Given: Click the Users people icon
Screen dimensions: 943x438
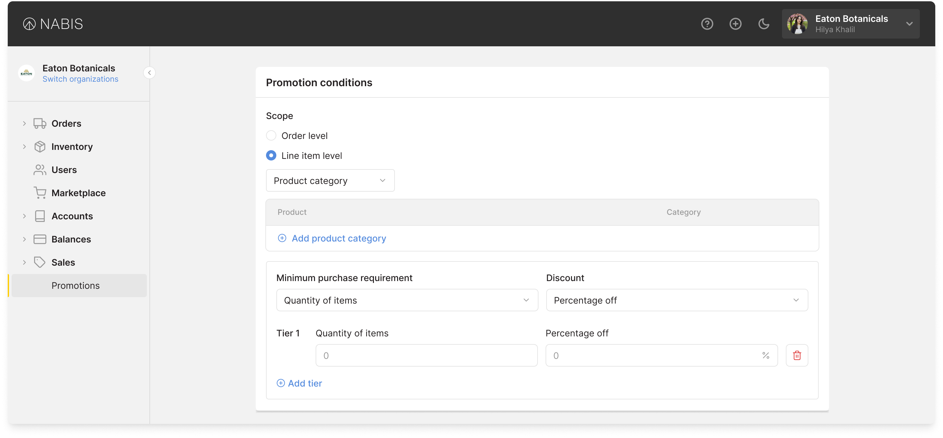Looking at the screenshot, I should pos(40,170).
